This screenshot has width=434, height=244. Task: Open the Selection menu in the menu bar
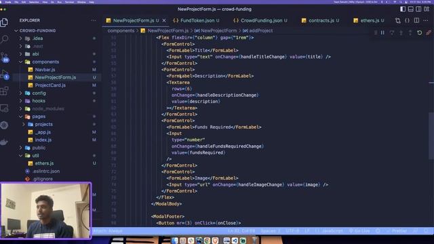click(34, 2)
